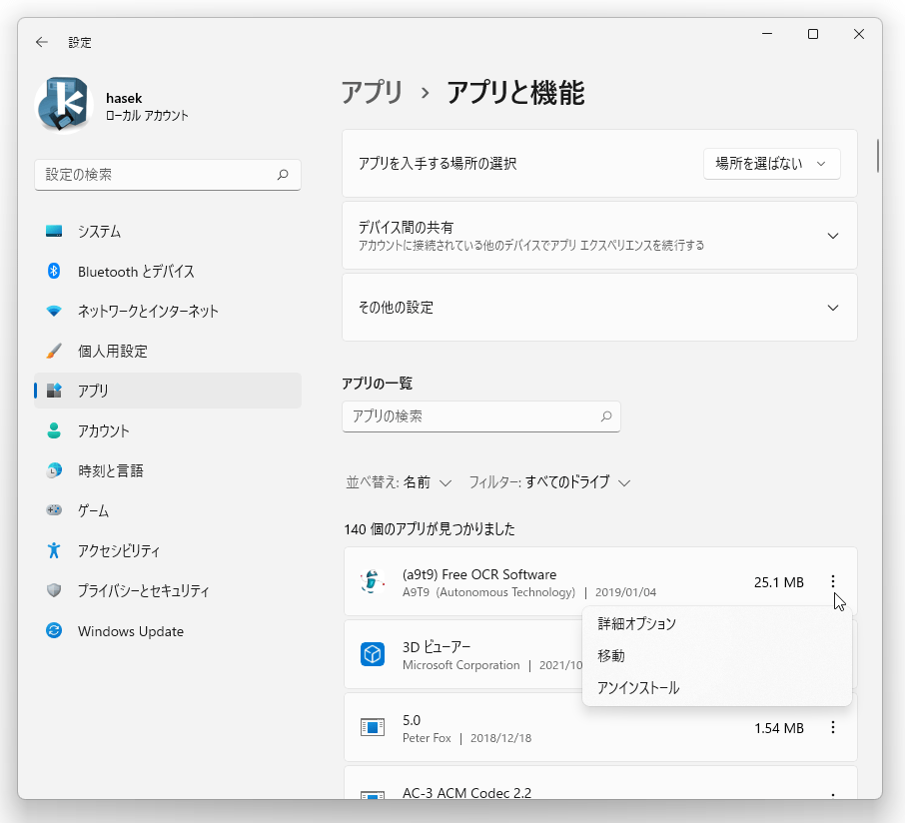
Task: Open Windows Update page
Action: [x=168, y=631]
